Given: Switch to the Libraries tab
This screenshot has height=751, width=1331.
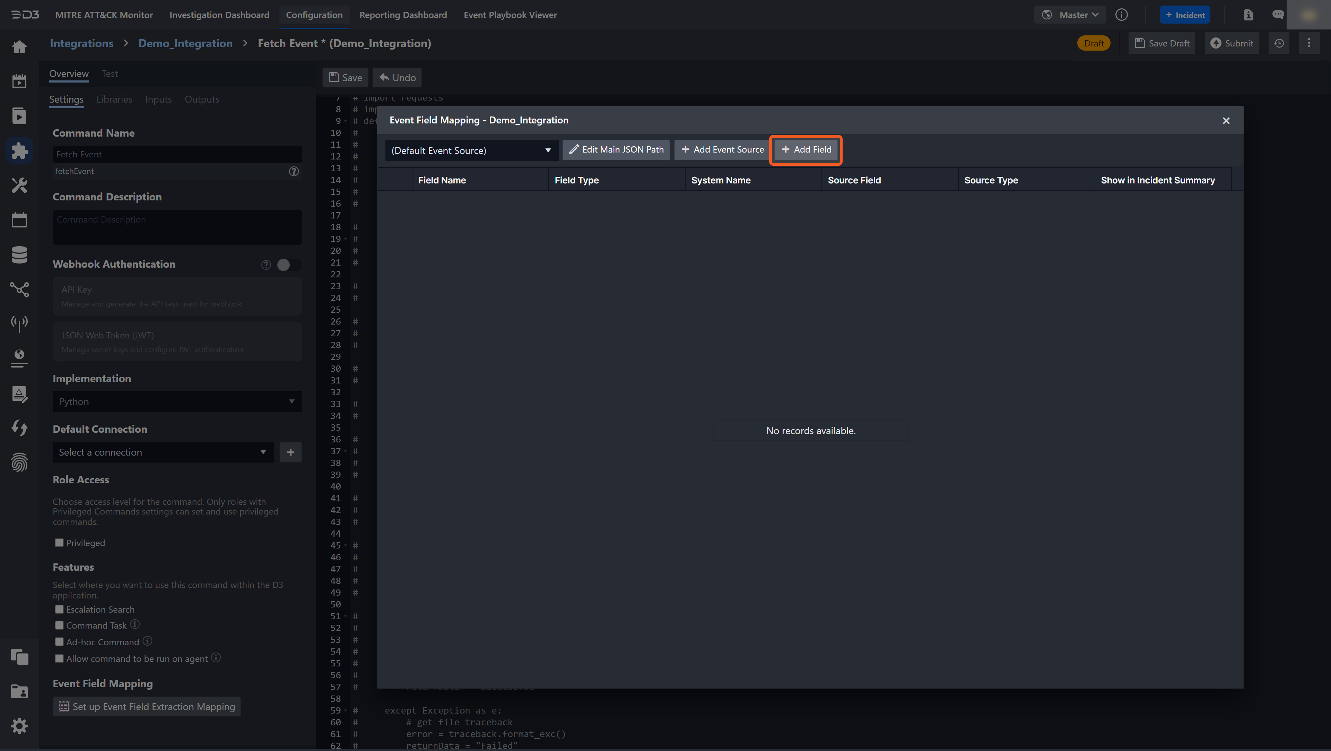Looking at the screenshot, I should pyautogui.click(x=114, y=99).
